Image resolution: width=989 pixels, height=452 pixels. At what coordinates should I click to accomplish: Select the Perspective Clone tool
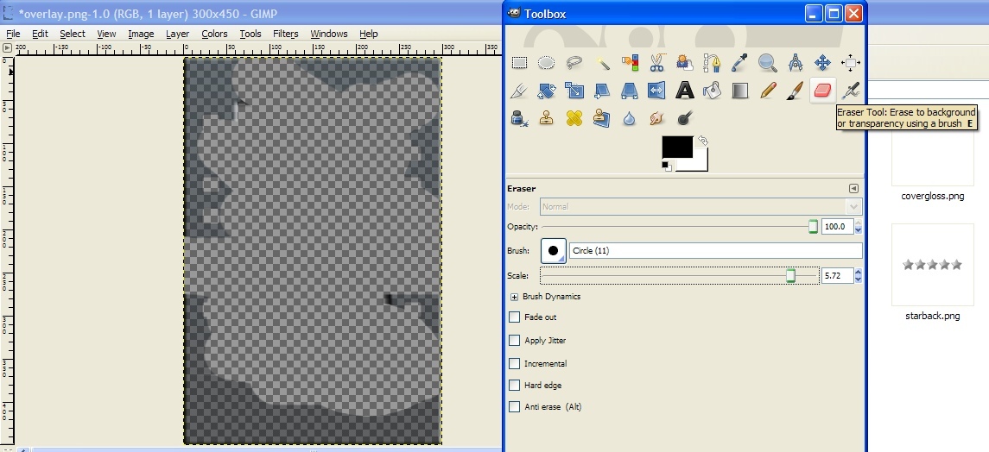click(x=602, y=117)
